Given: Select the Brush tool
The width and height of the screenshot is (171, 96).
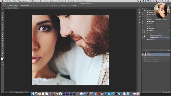Looking at the screenshot, I should point(2,27).
